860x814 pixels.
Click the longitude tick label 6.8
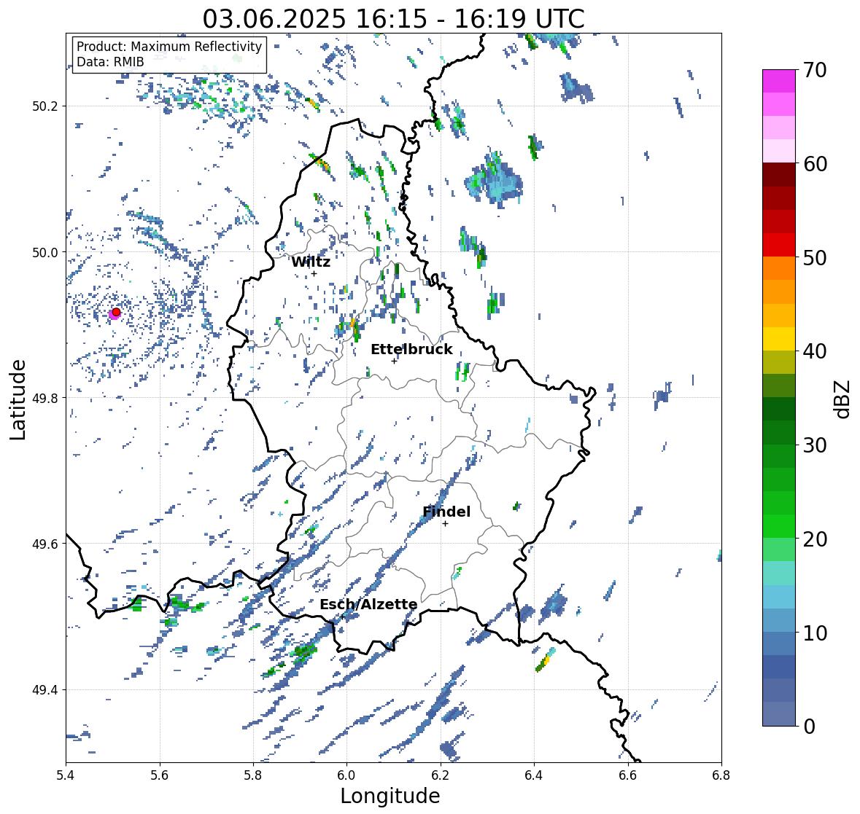(x=721, y=775)
